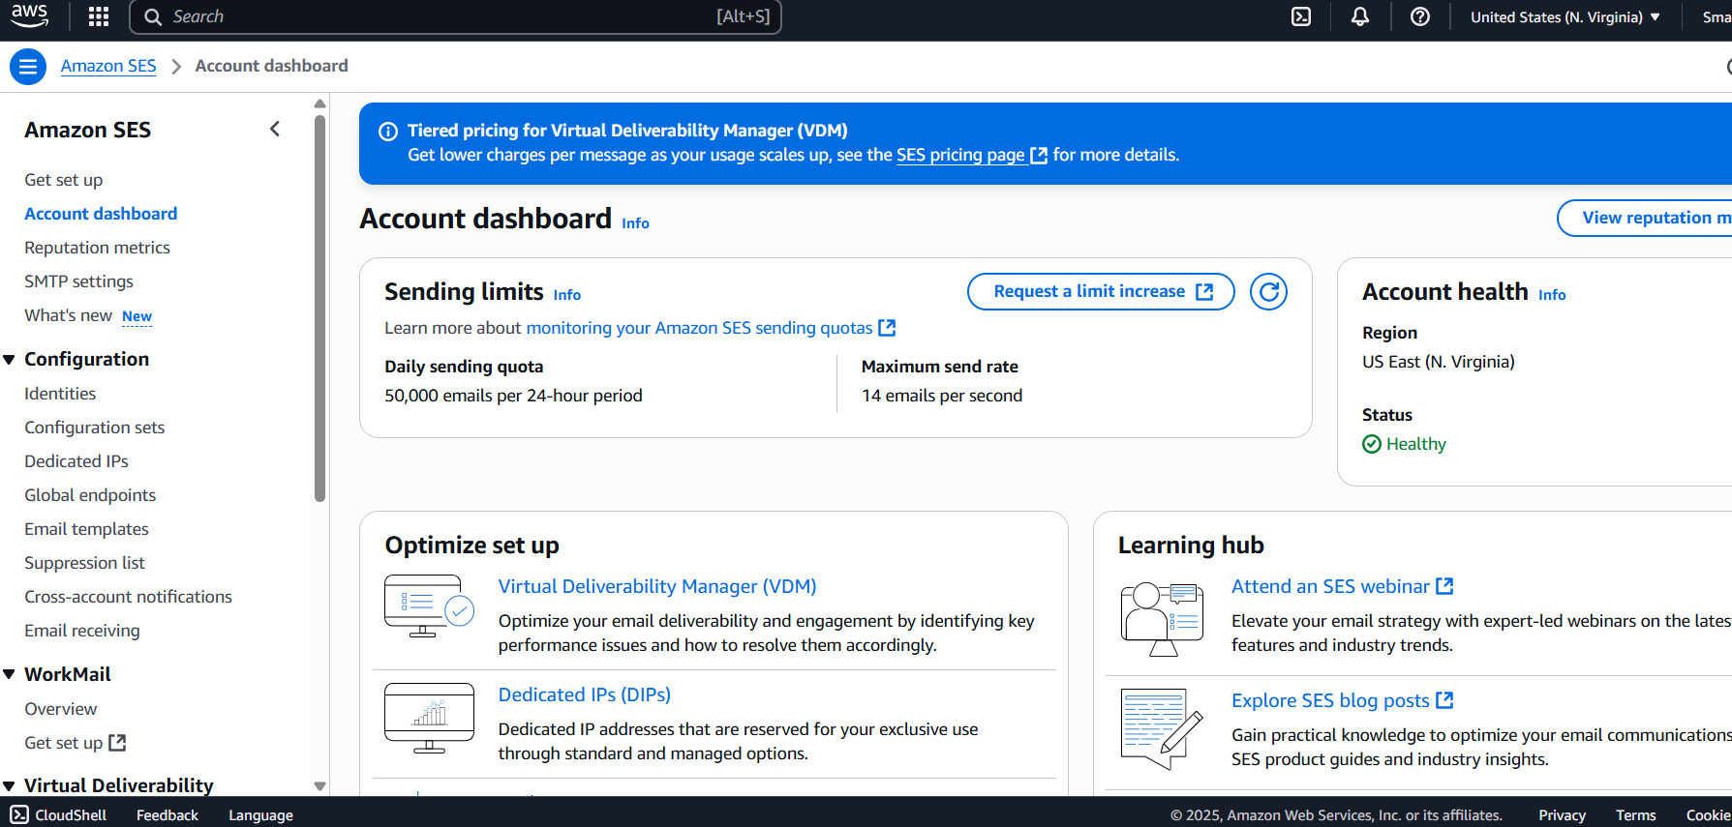Image resolution: width=1732 pixels, height=827 pixels.
Task: Click sidebar scroll up arrow
Action: click(x=320, y=103)
